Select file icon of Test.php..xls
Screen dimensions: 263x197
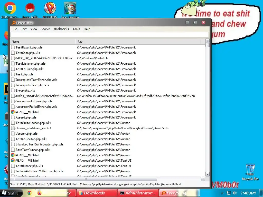[x=13, y=74]
